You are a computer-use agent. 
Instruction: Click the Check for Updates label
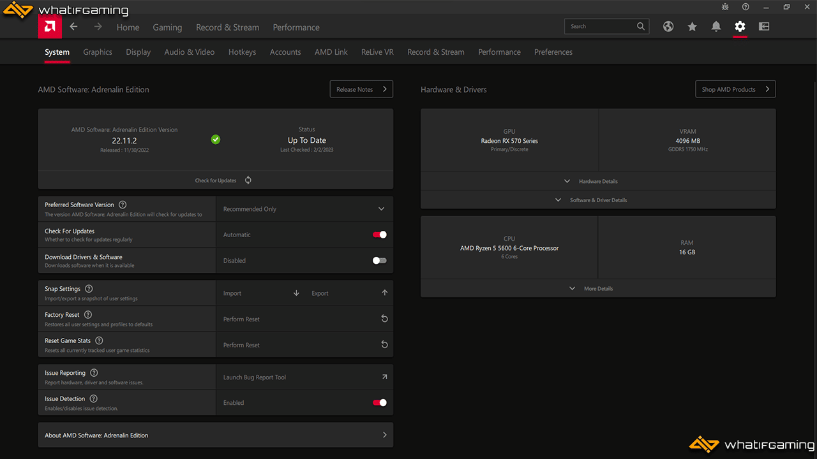[x=216, y=180]
